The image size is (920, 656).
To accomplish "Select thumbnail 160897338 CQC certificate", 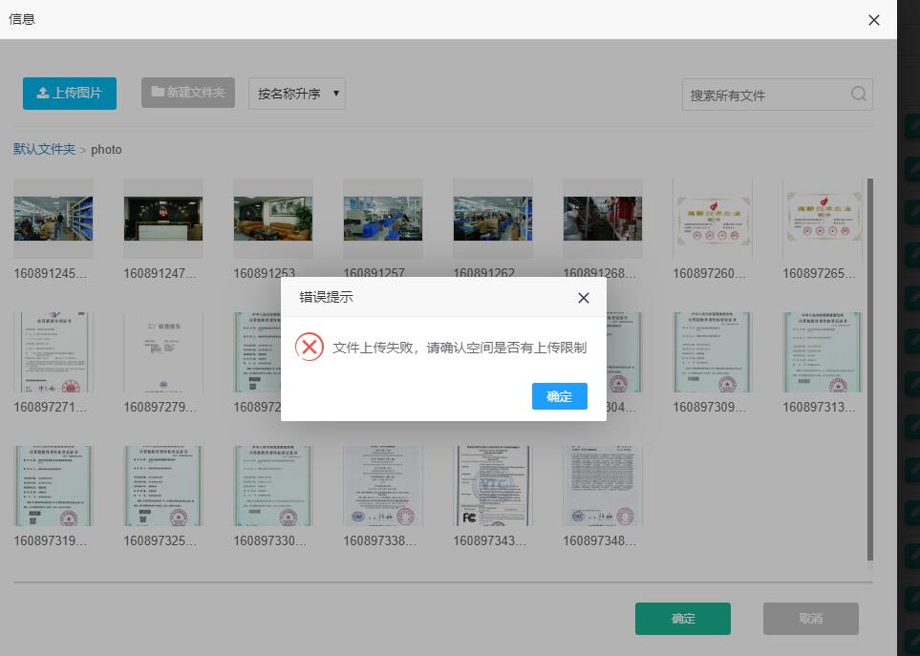I will [382, 486].
